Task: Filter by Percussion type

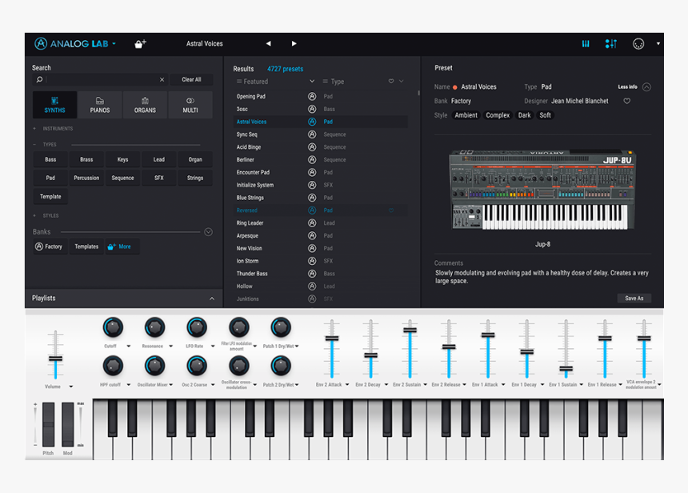Action: 86,178
